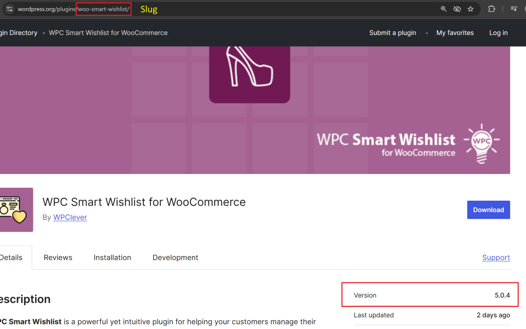Click Log in at the top right

click(x=498, y=33)
